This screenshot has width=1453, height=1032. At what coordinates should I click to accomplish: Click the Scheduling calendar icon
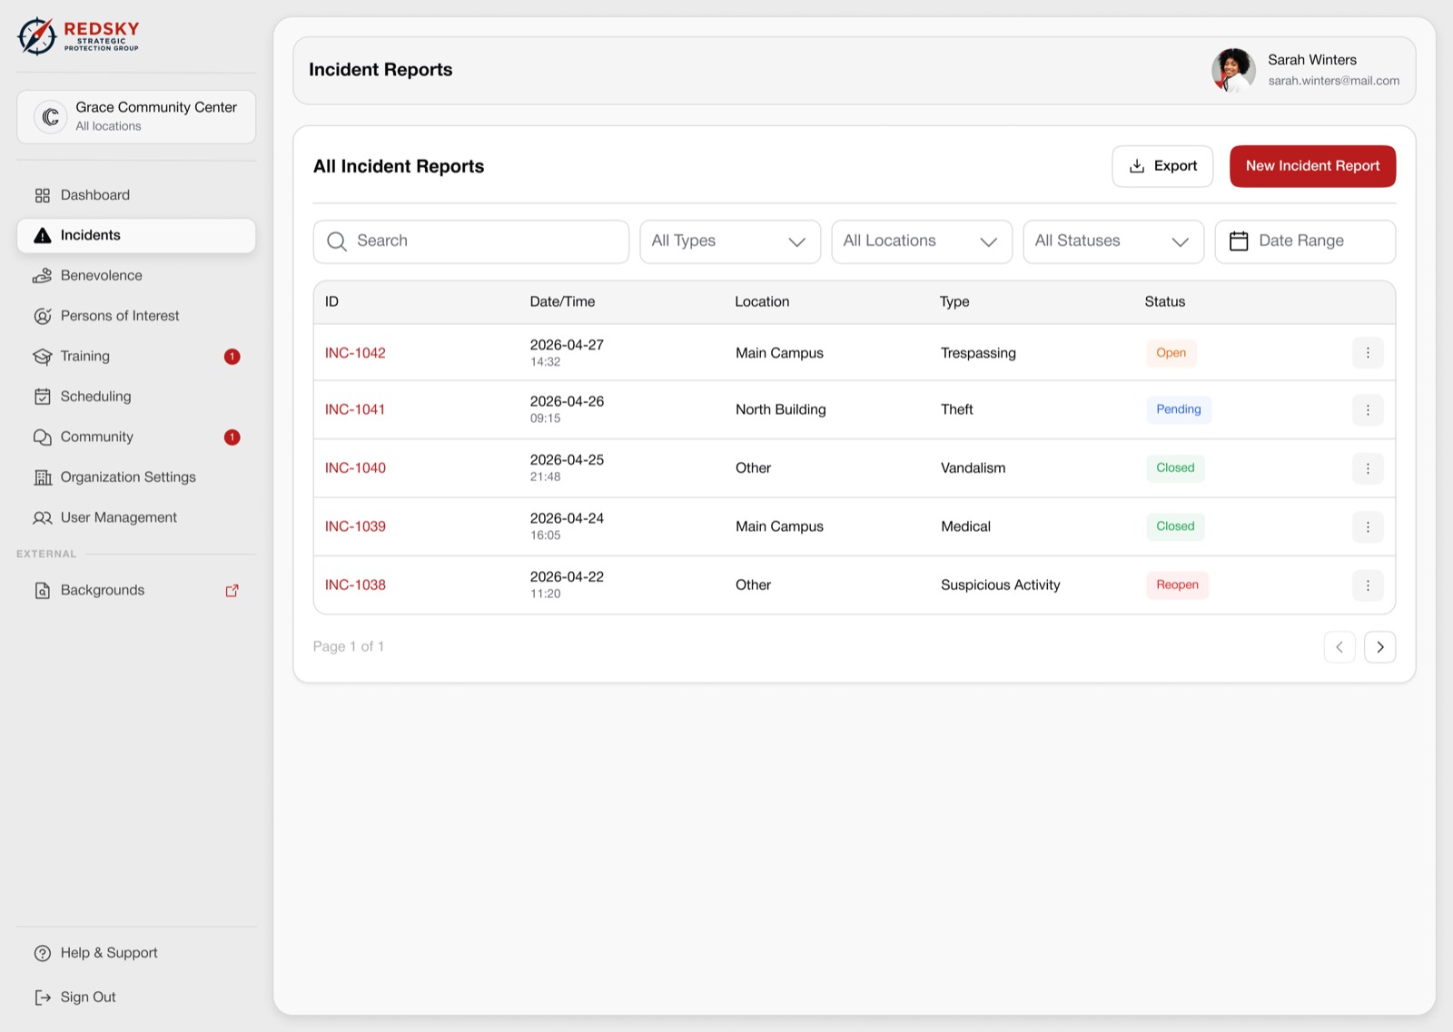pos(43,397)
